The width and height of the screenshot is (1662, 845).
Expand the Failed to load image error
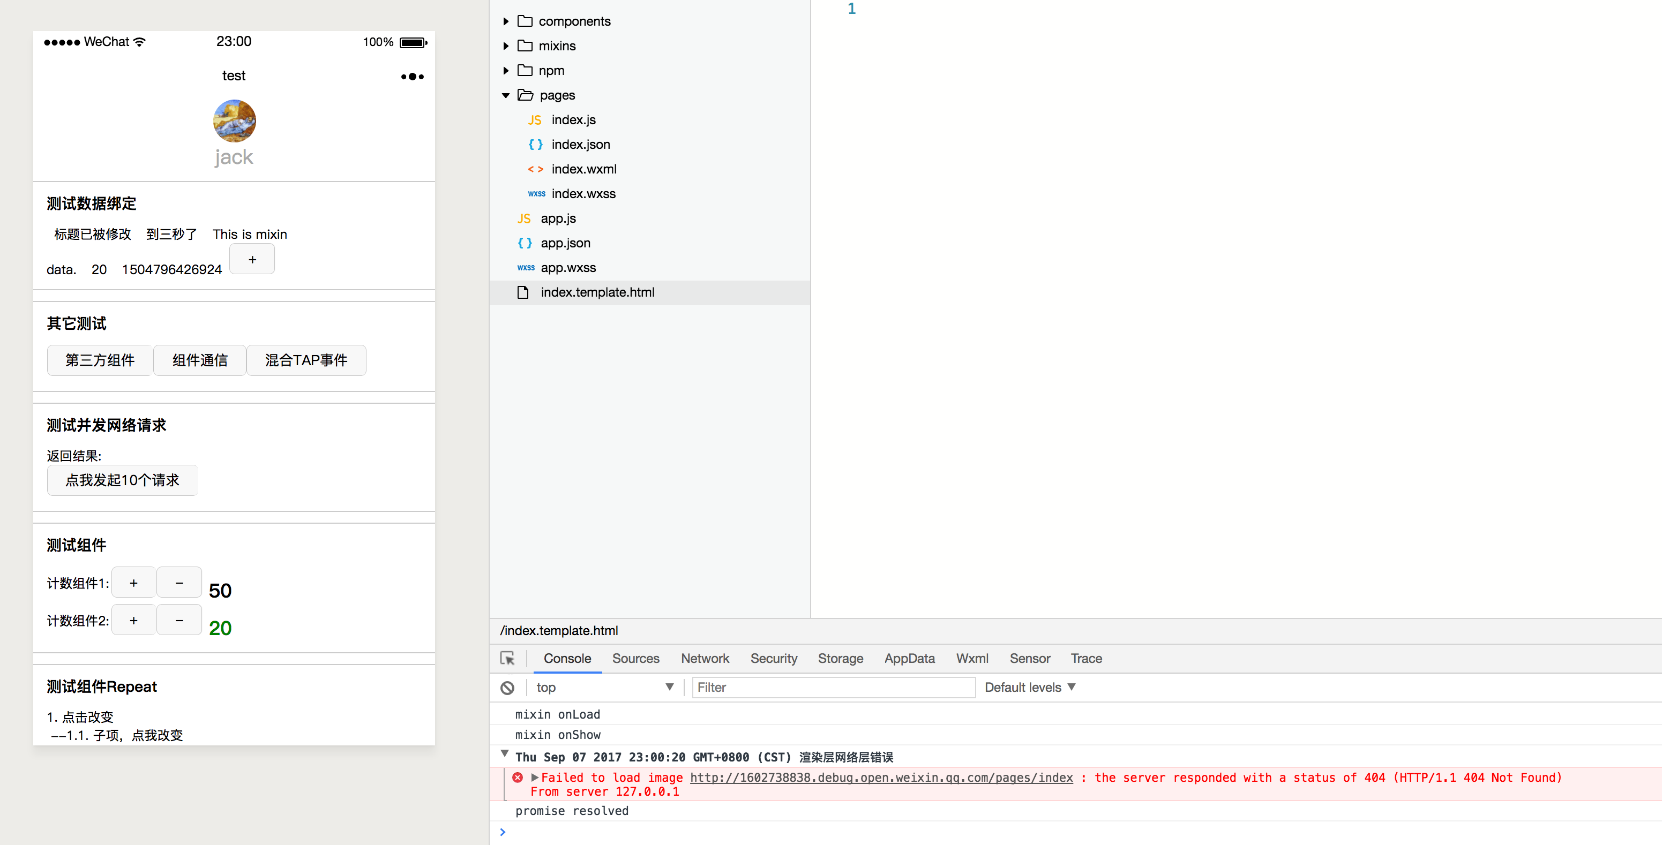click(534, 778)
